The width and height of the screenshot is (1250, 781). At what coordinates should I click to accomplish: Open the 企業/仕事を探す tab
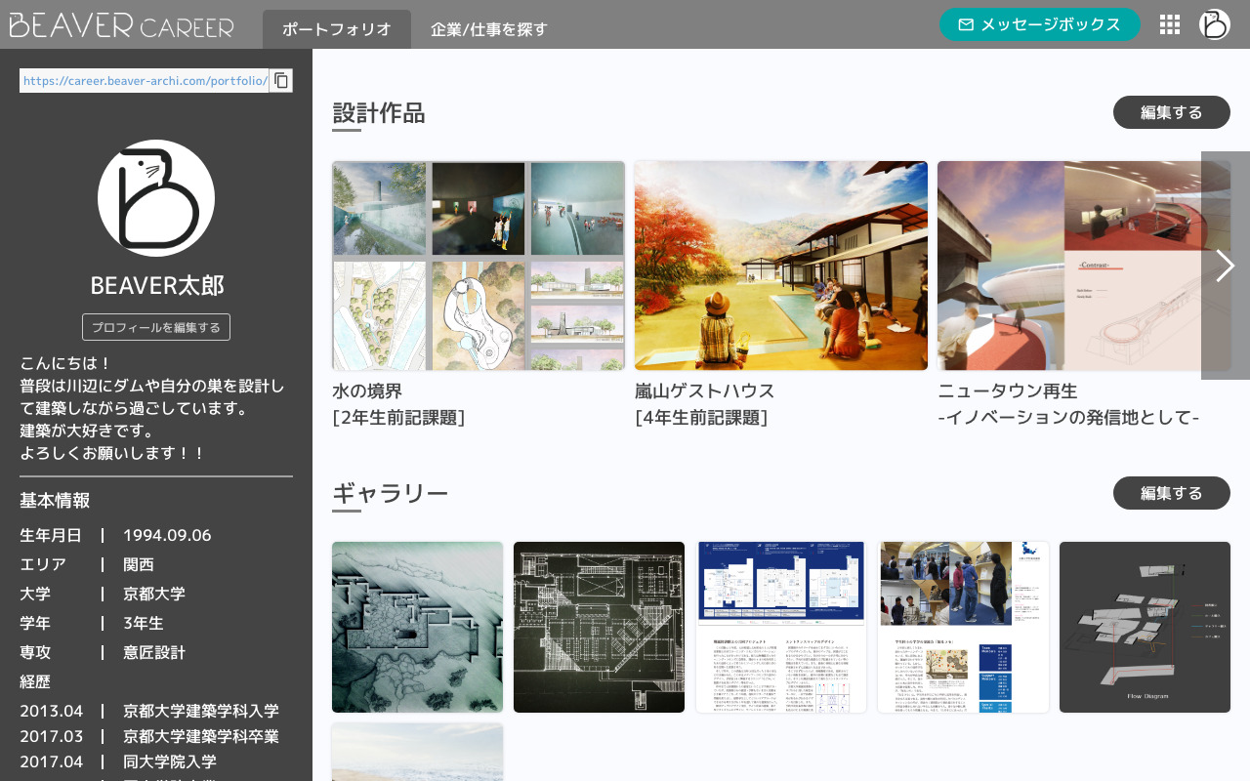pyautogui.click(x=489, y=29)
